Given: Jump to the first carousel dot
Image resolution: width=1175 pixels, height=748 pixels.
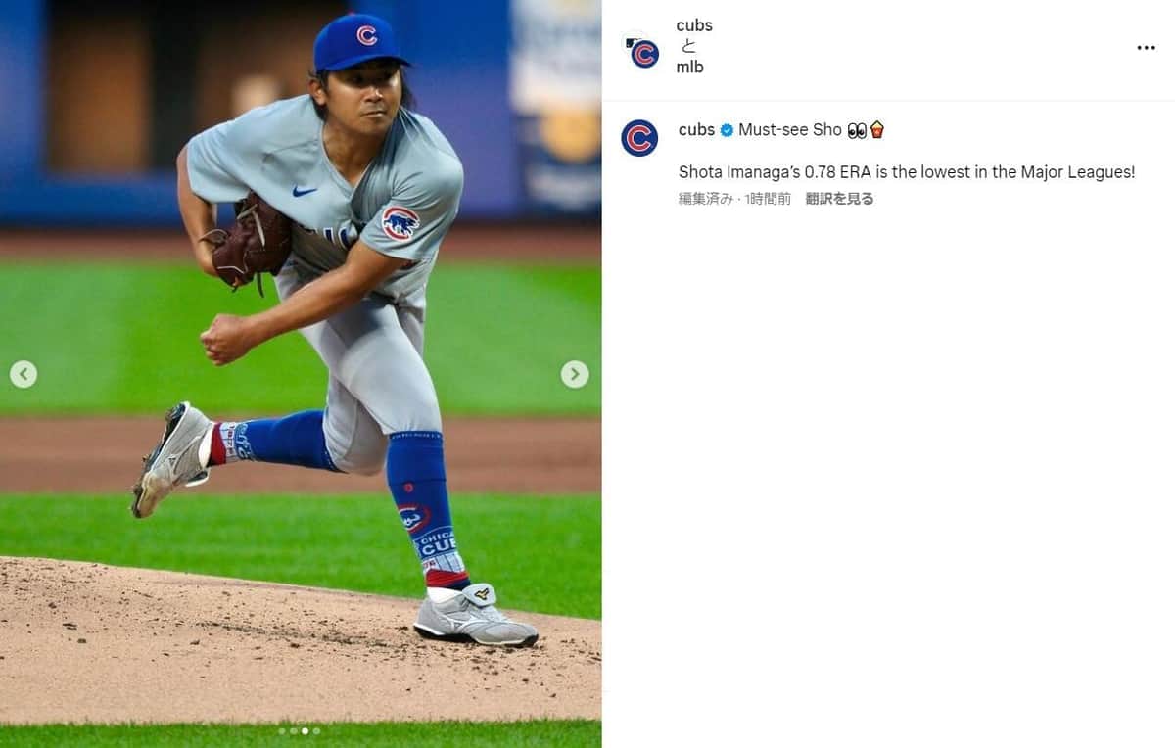Looking at the screenshot, I should coord(282,730).
